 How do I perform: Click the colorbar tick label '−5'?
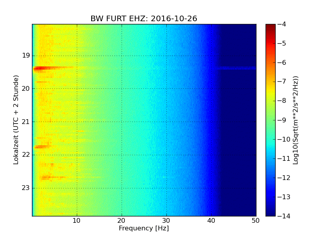[x=282, y=44]
